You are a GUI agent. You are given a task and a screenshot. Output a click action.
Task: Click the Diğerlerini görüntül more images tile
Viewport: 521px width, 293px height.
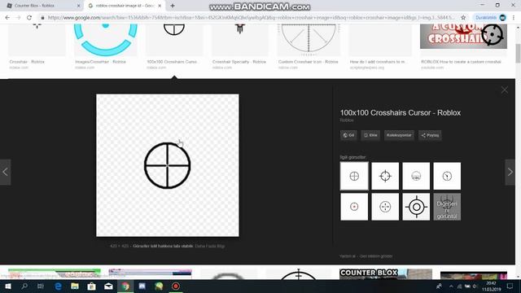click(447, 207)
